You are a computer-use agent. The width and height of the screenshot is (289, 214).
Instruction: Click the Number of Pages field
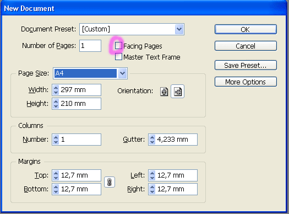coord(90,46)
